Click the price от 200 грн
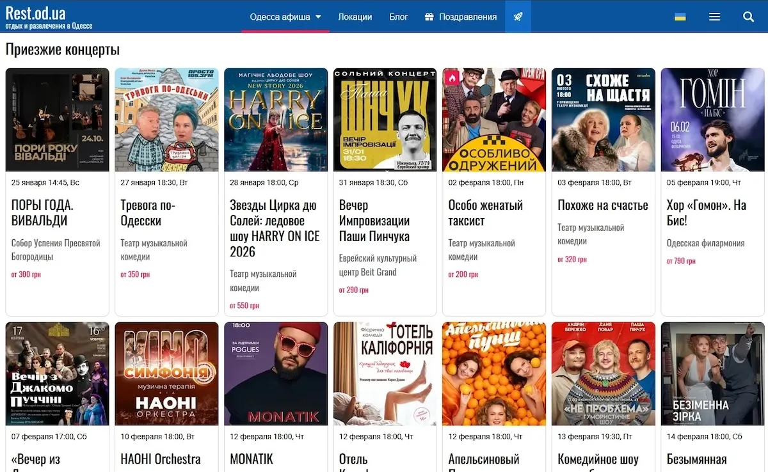The width and height of the screenshot is (768, 472). pyautogui.click(x=463, y=274)
